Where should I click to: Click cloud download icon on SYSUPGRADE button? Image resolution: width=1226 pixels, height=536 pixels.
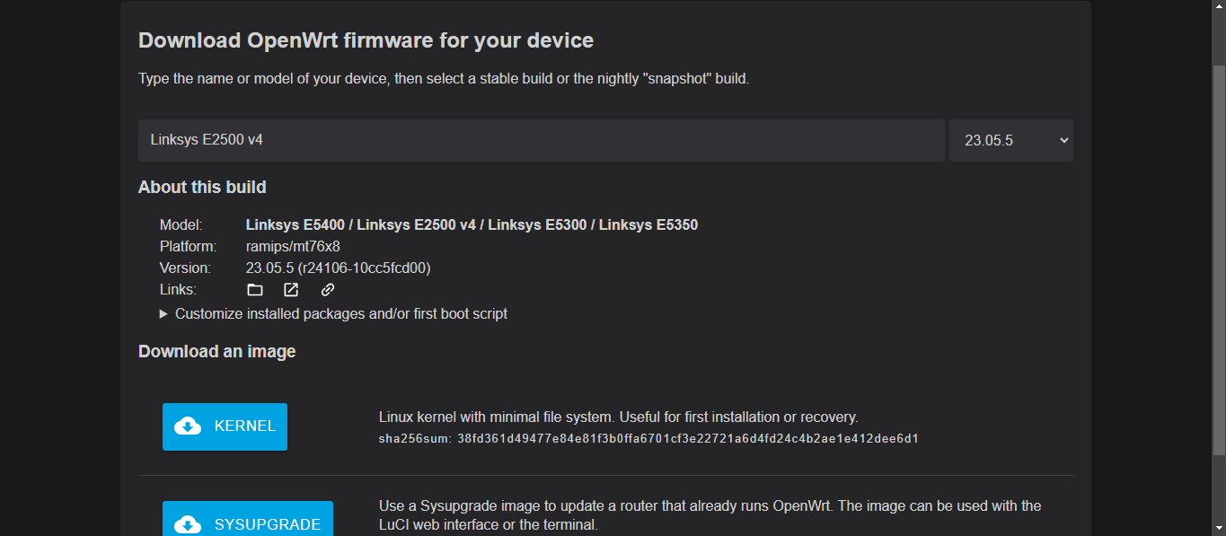(x=188, y=524)
